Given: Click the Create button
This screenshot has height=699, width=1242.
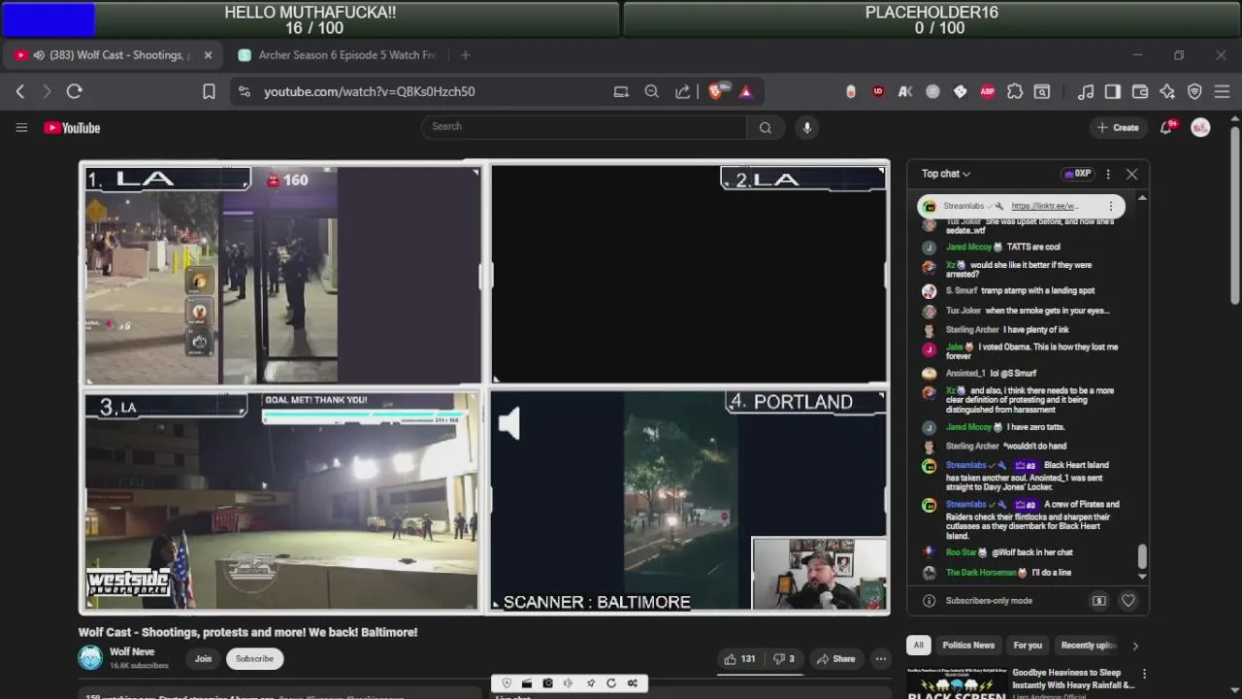Looking at the screenshot, I should (1118, 127).
